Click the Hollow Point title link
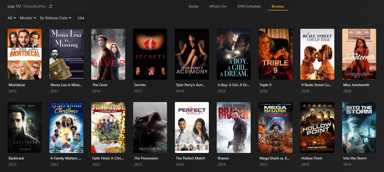Viewport: 384px width, 172px height. click(x=312, y=158)
